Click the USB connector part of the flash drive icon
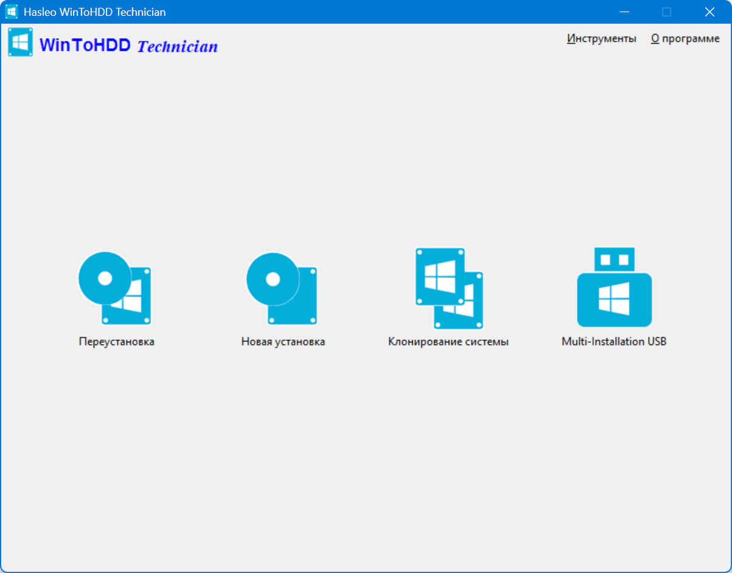The image size is (732, 573). 614,259
